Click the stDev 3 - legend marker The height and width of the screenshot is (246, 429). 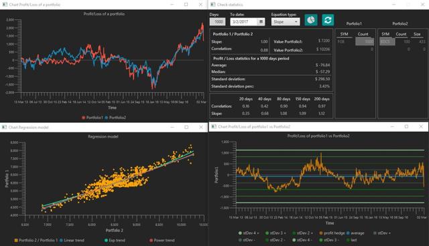pos(321,240)
